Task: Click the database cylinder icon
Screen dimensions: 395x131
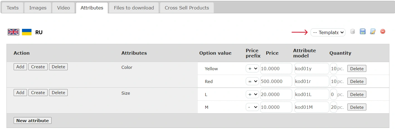Action: point(353,32)
